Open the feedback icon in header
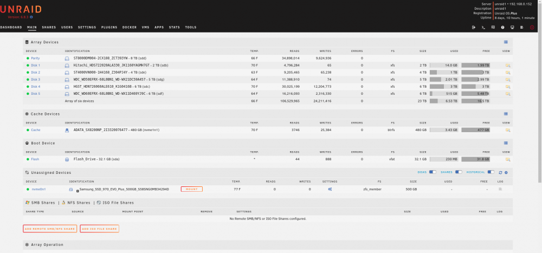Screen dimensions: 542x253 [493, 27]
